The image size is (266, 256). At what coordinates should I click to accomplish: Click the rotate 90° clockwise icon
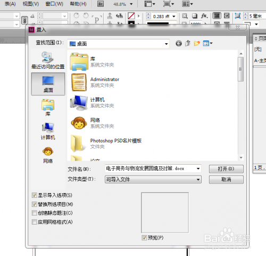pyautogui.click(x=77, y=15)
